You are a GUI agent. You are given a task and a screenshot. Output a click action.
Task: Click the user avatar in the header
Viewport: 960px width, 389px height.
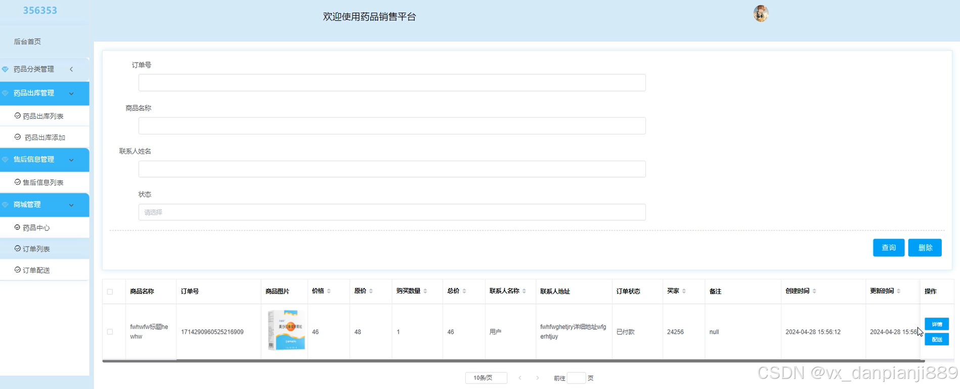point(761,14)
